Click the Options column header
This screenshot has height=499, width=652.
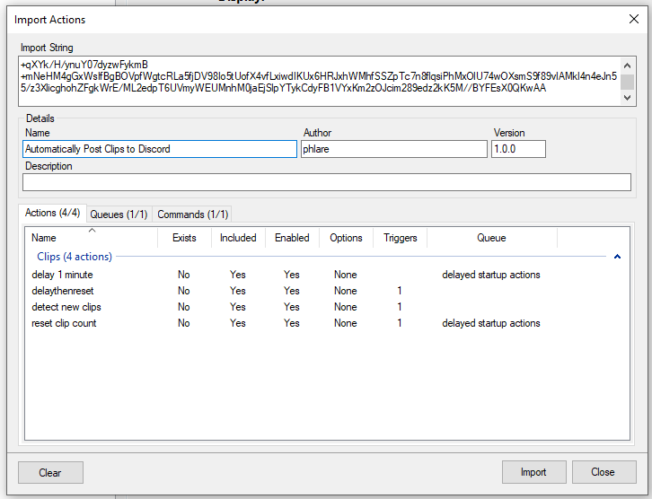(x=346, y=238)
